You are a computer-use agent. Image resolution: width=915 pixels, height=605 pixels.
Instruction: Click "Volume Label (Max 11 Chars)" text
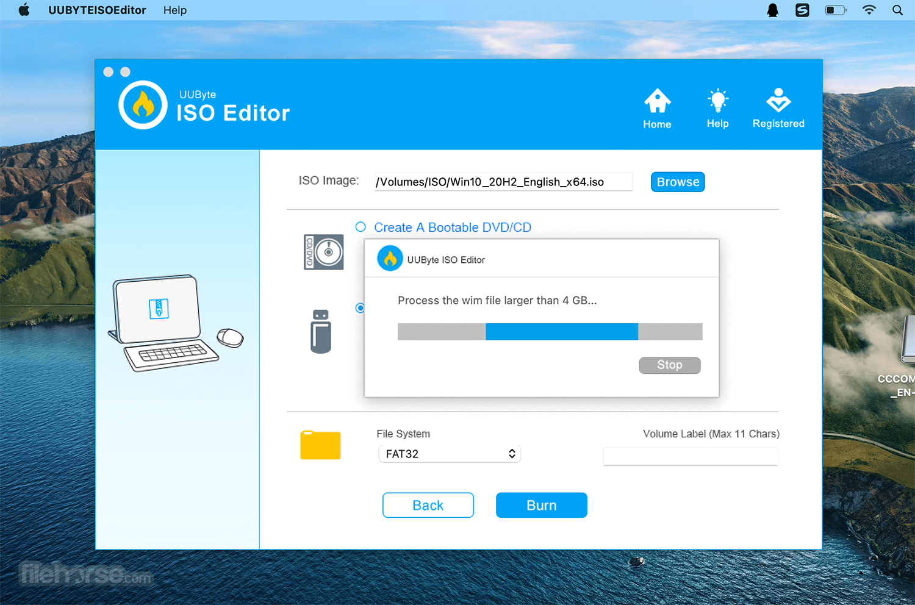(x=711, y=434)
